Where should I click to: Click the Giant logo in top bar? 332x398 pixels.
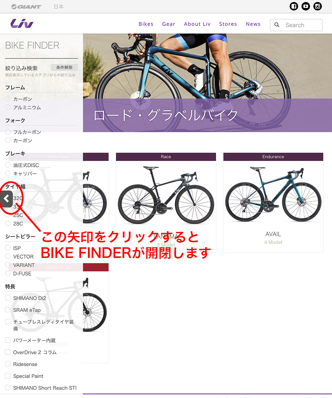[26, 7]
